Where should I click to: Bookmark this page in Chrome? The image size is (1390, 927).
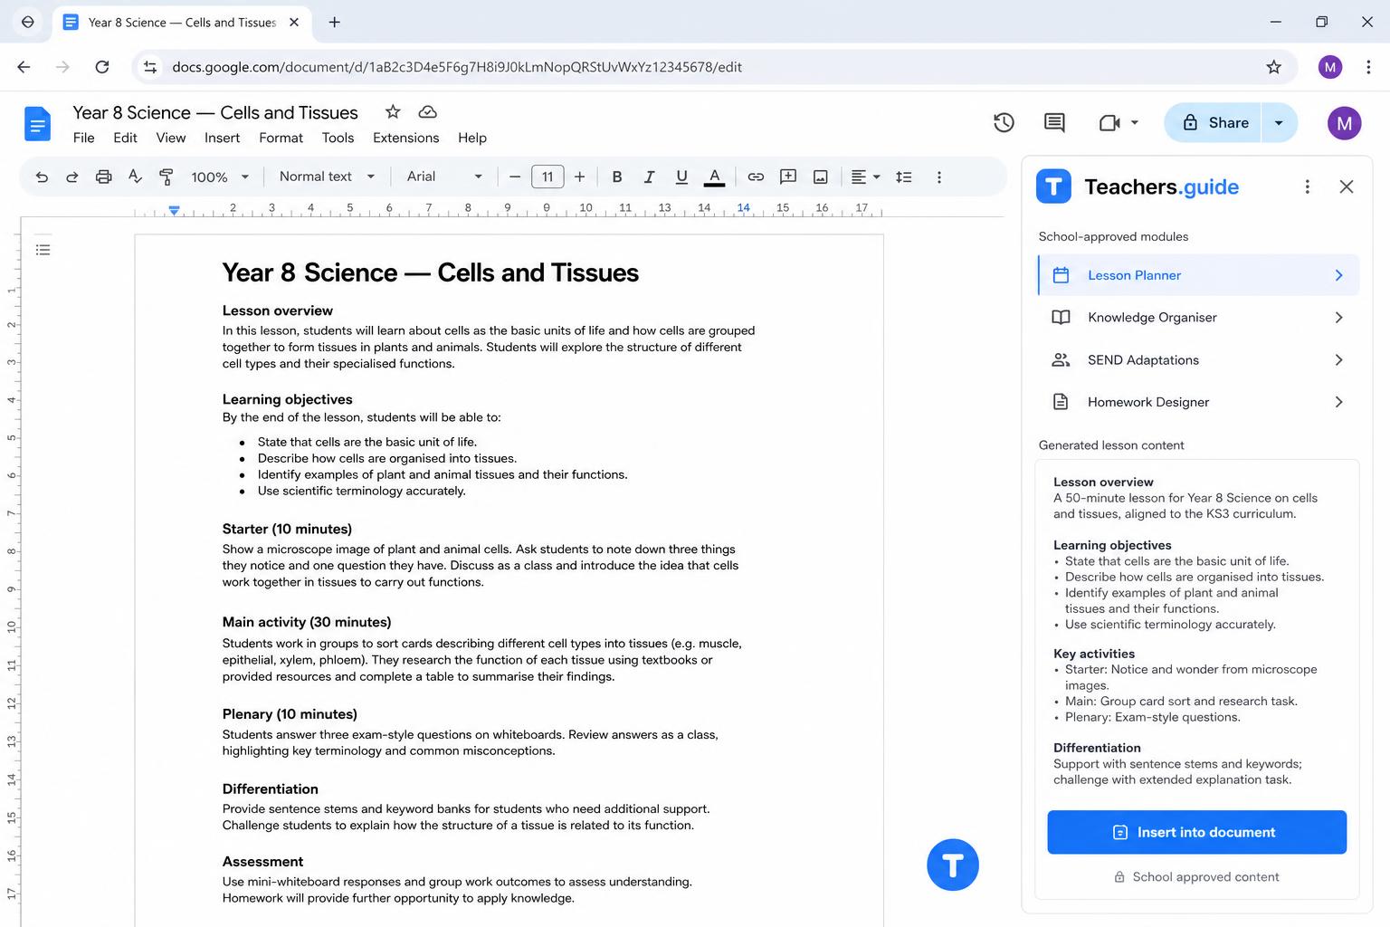pos(1273,67)
